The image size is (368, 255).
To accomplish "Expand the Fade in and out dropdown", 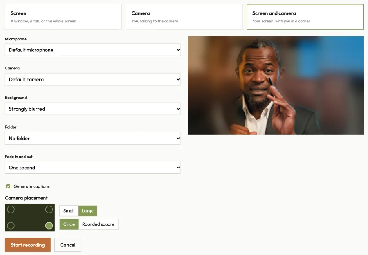I will (x=93, y=168).
